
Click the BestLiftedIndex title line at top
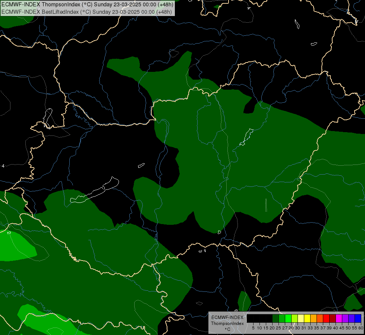(x=86, y=12)
